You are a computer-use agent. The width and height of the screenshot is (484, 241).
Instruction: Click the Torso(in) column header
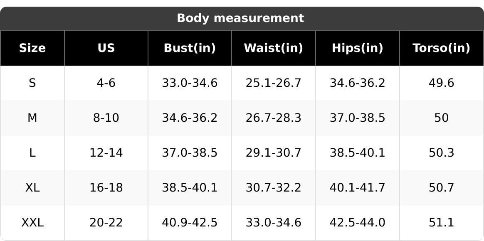tap(441, 48)
